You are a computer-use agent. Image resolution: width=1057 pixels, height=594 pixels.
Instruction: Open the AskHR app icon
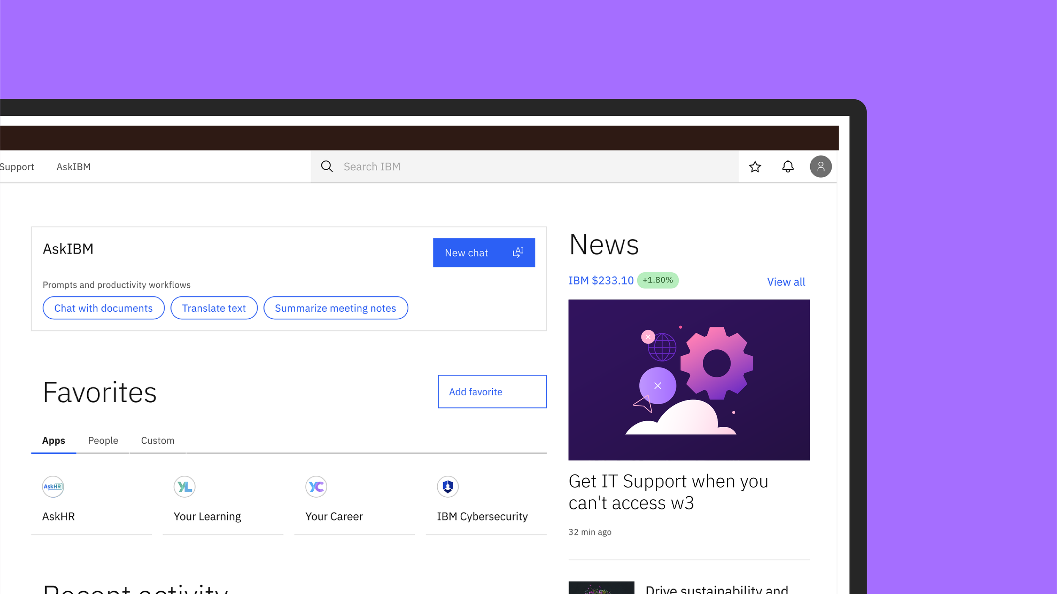pos(53,487)
